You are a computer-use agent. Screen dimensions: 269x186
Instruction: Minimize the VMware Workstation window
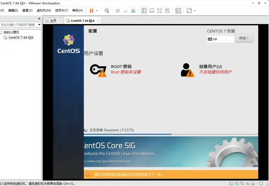click(253, 3)
